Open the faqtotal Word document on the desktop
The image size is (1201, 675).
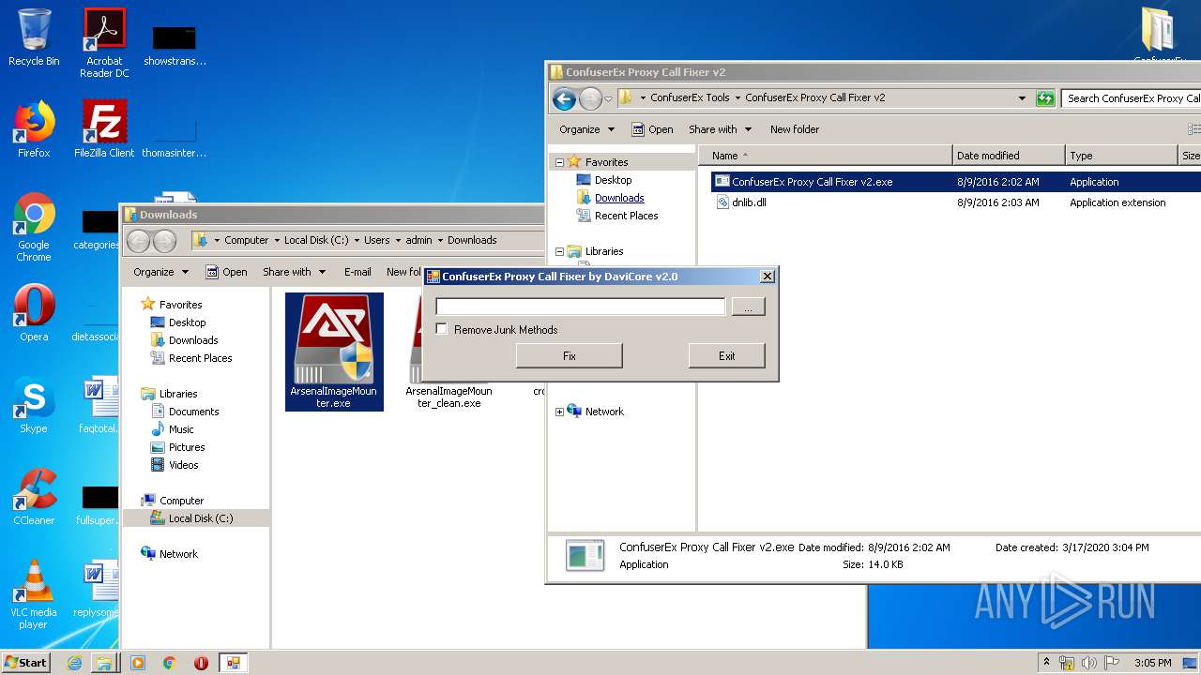tap(98, 405)
